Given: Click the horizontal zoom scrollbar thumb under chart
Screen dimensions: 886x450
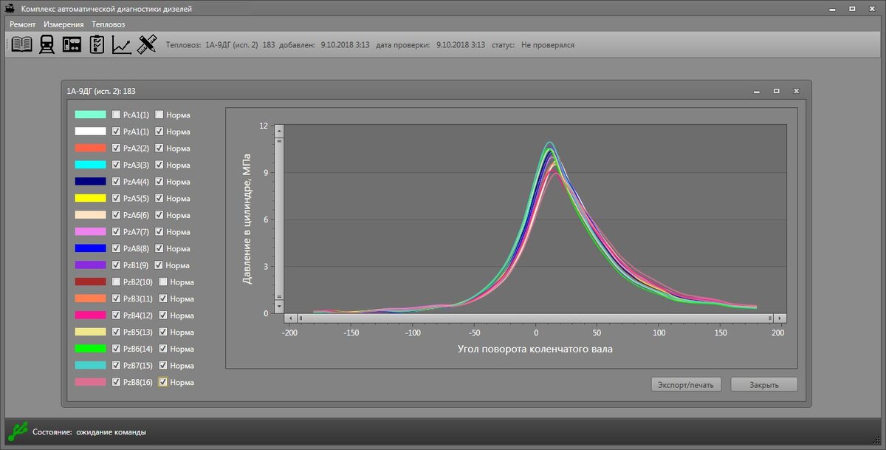Looking at the screenshot, I should [x=536, y=318].
